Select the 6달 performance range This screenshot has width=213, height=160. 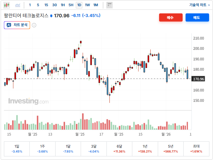click(x=120, y=149)
